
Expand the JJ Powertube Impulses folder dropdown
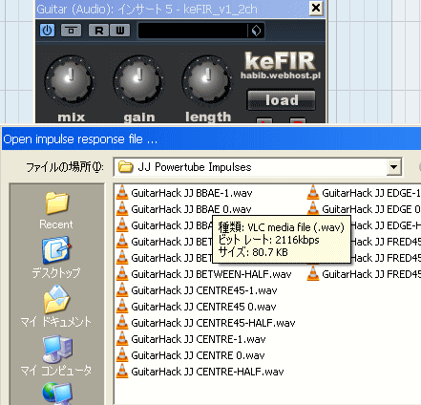click(x=393, y=167)
